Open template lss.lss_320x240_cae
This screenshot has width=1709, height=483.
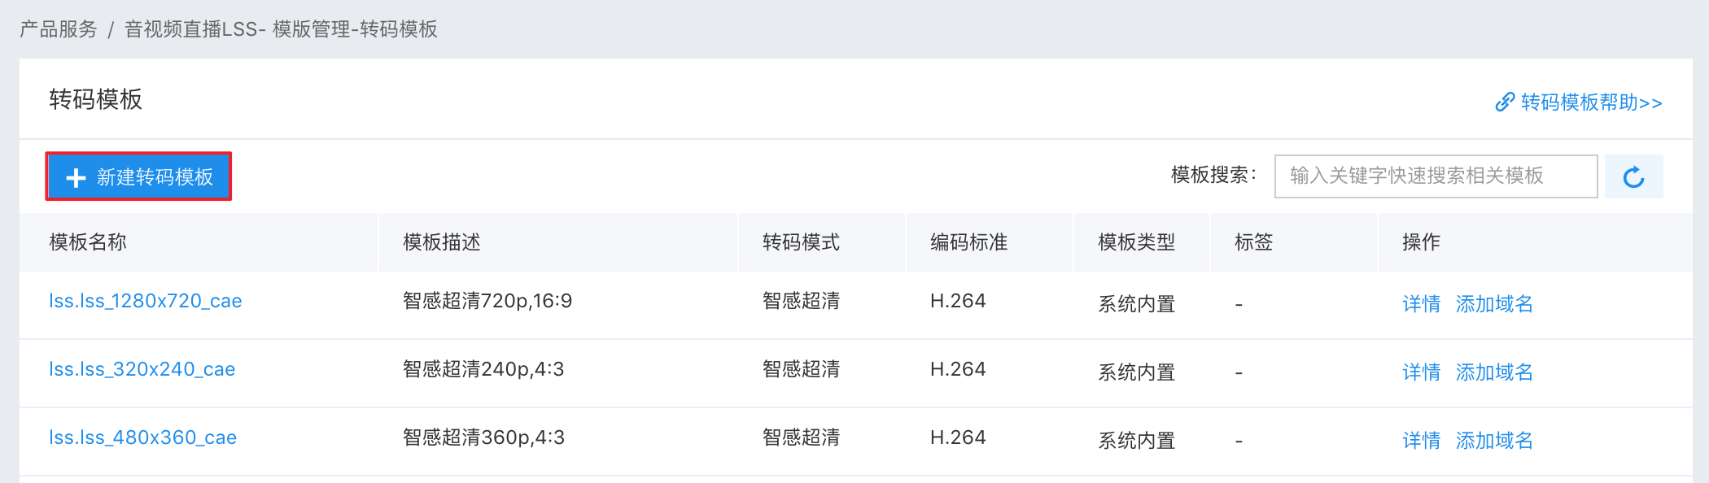pyautogui.click(x=142, y=369)
